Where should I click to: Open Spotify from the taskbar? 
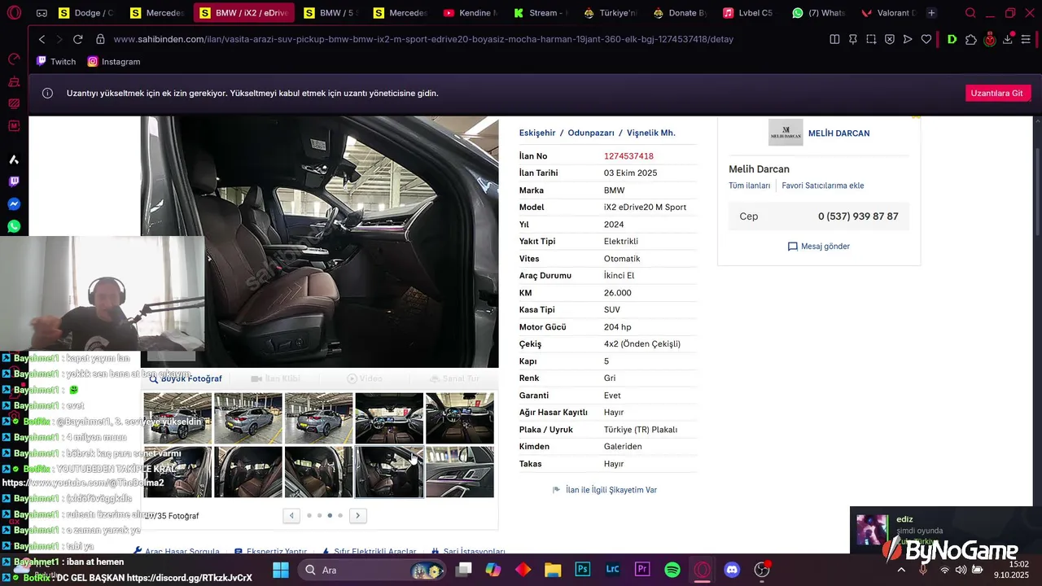[x=672, y=570]
